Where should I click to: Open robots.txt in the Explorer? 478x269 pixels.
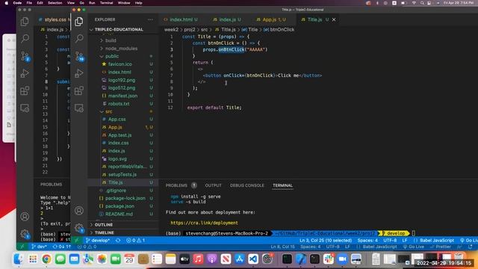tap(119, 103)
